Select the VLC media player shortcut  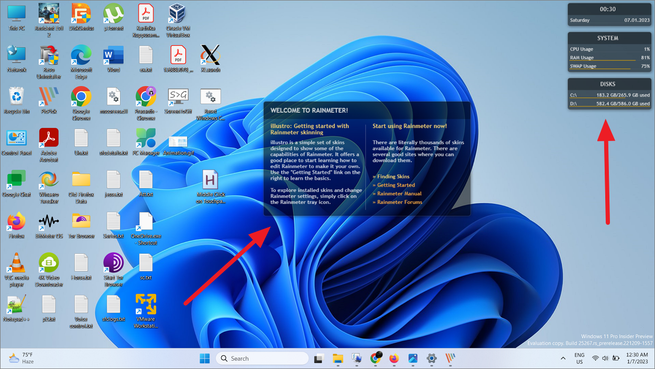click(x=16, y=270)
